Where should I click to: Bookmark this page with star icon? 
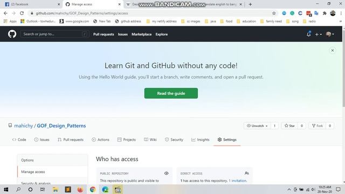pos(274,13)
